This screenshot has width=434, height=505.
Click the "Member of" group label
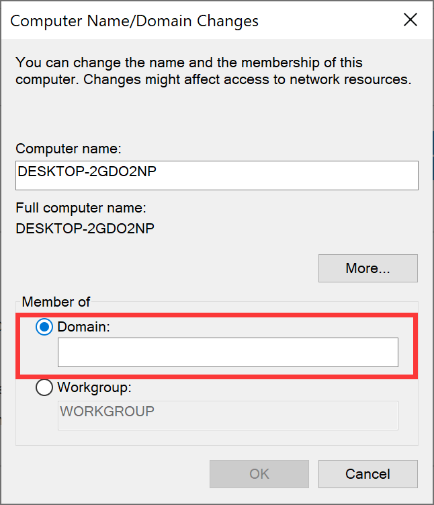pyautogui.click(x=56, y=302)
